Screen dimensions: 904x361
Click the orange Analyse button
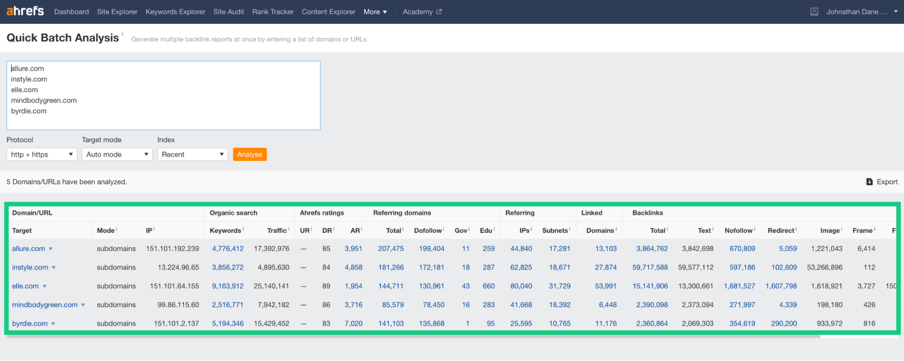pyautogui.click(x=250, y=155)
